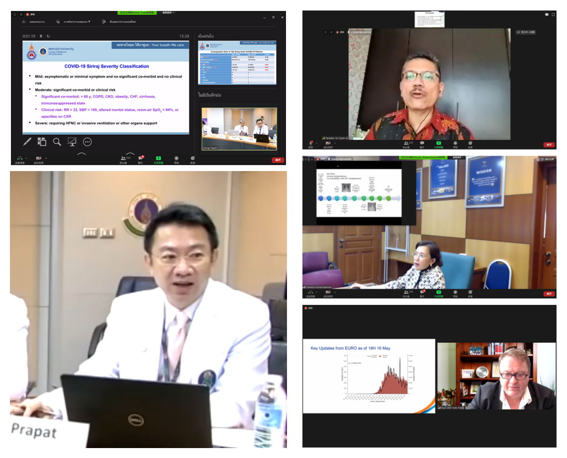Click the share-screen icon in the Ari Syam window
This screenshot has width=567, height=458.
[439, 144]
